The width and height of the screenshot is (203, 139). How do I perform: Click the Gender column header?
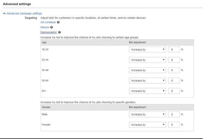coord(46,107)
